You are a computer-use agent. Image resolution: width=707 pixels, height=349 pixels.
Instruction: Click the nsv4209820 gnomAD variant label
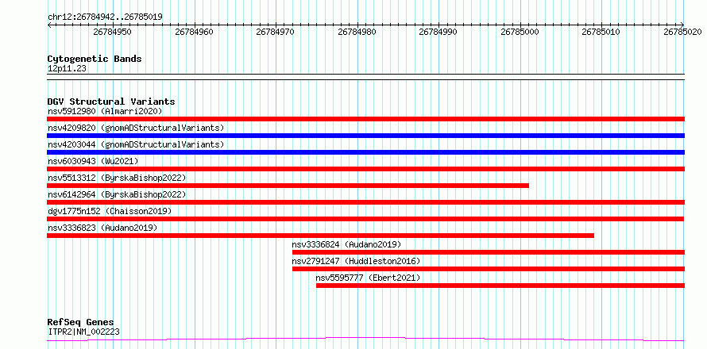point(136,128)
